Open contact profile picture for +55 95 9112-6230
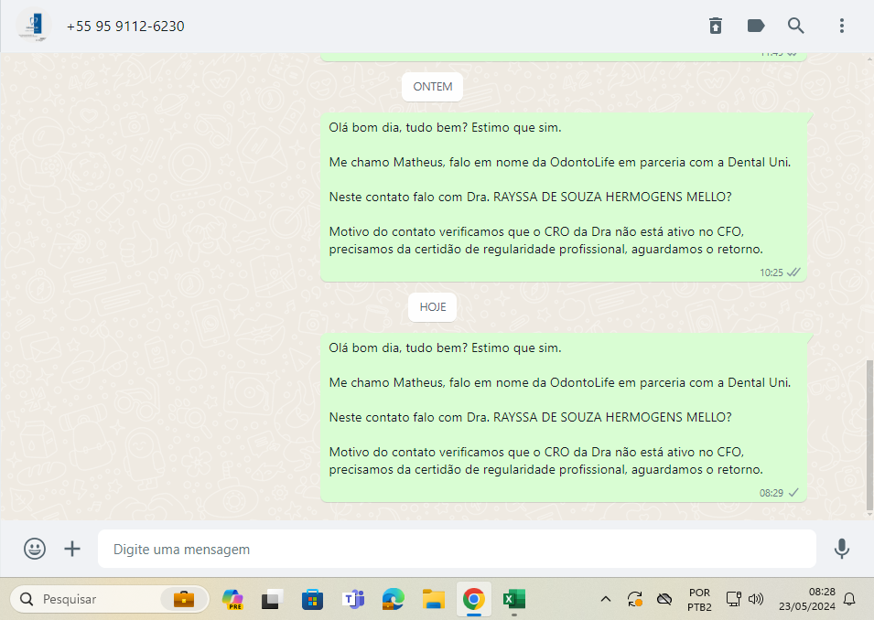Image resolution: width=874 pixels, height=620 pixels. tap(34, 26)
